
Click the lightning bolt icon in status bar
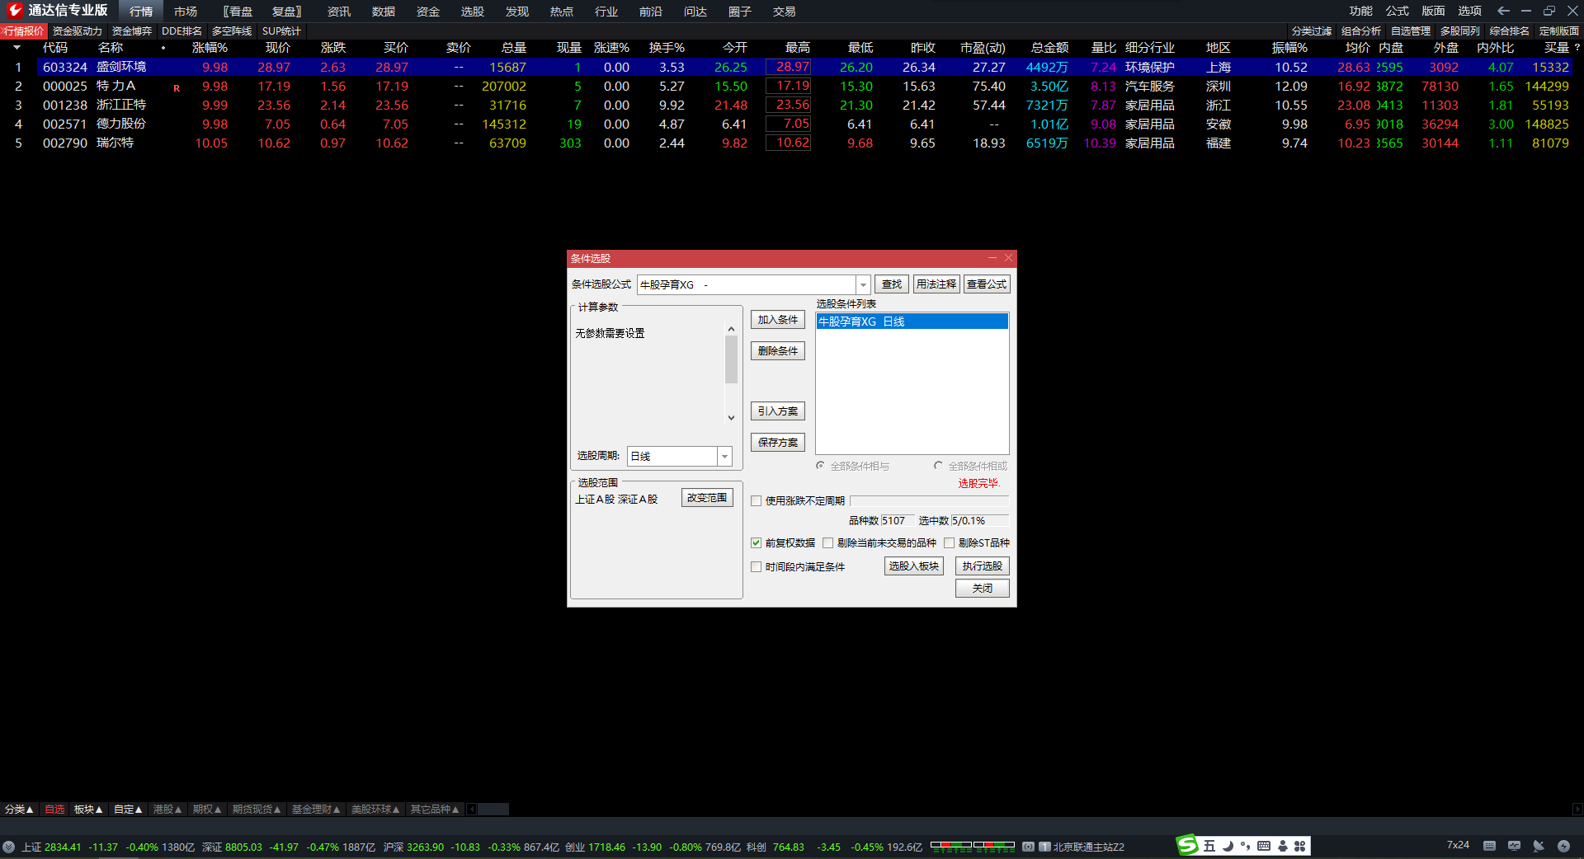coord(1563,846)
